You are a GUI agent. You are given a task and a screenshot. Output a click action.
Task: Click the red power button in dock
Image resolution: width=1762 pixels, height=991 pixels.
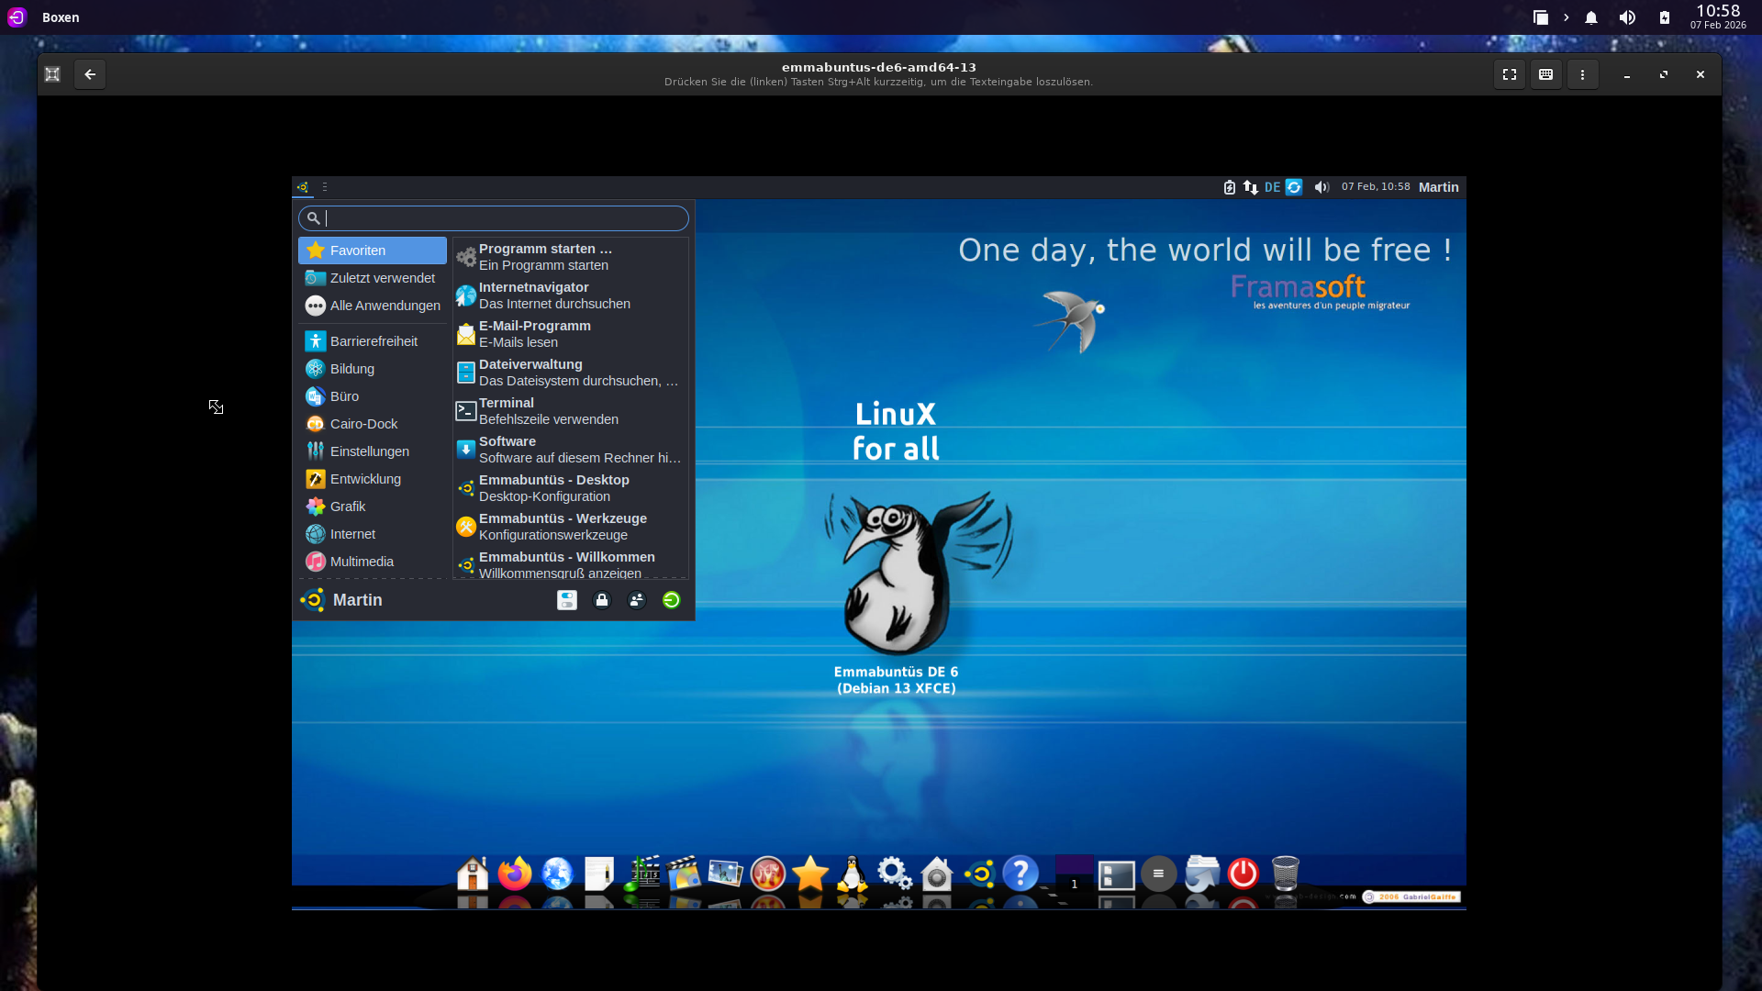(1243, 874)
